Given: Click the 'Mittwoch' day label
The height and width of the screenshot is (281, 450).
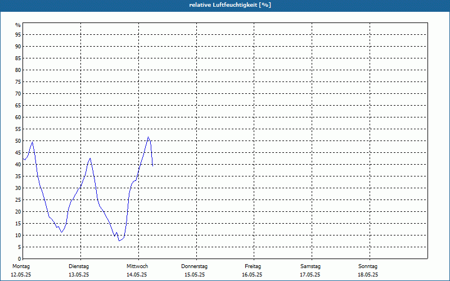Looking at the screenshot, I should click(137, 266).
